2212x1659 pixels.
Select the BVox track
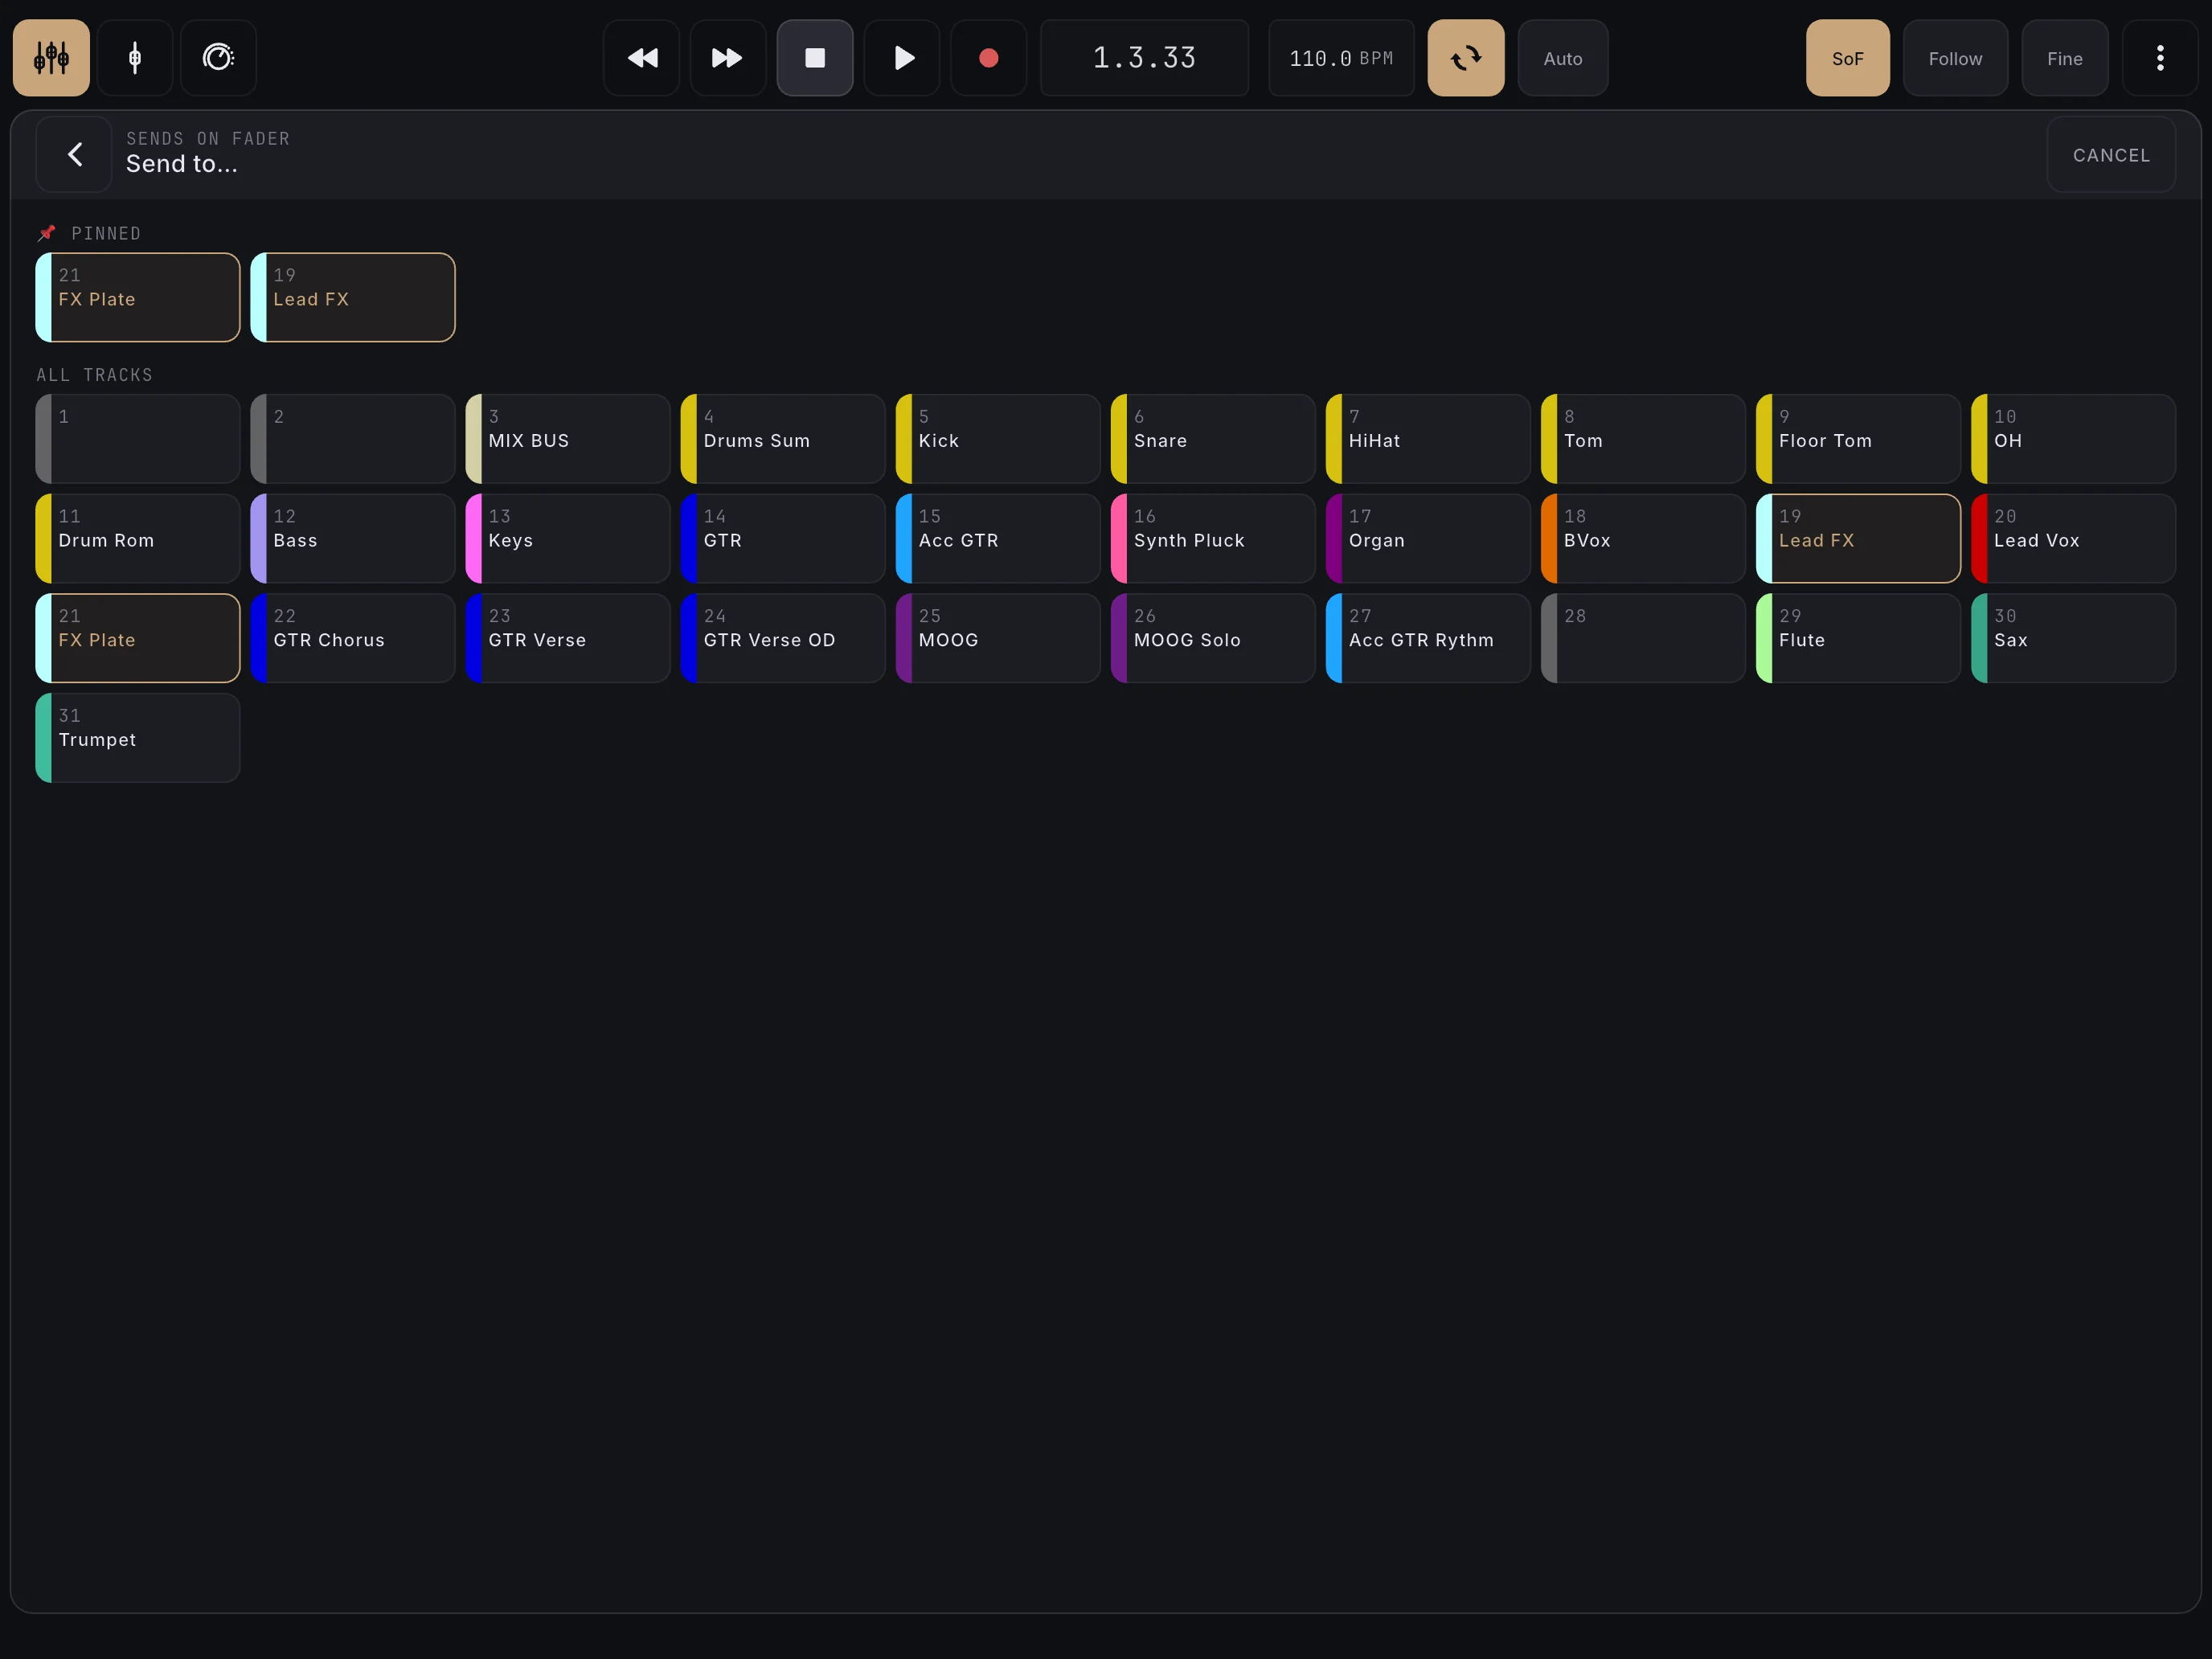tap(1643, 538)
